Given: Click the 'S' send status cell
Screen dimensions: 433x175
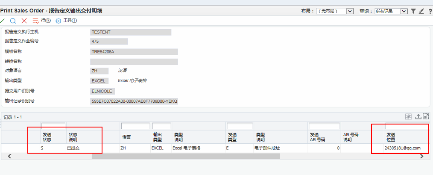Looking at the screenshot, I should tap(53, 148).
